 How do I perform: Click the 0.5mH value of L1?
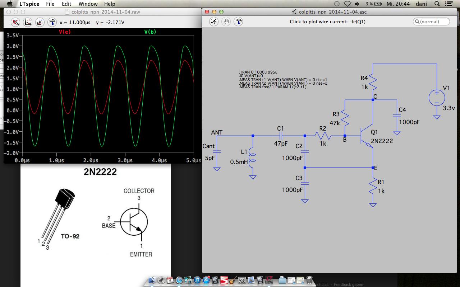239,162
